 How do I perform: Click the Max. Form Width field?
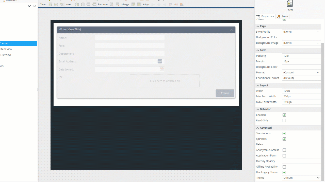click(x=301, y=102)
